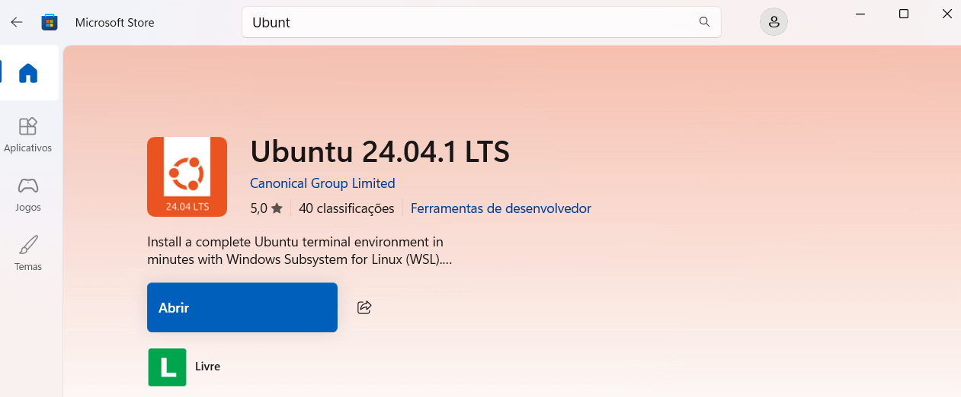The width and height of the screenshot is (961, 397).
Task: Click the green Livre rating badge
Action: pos(167,367)
